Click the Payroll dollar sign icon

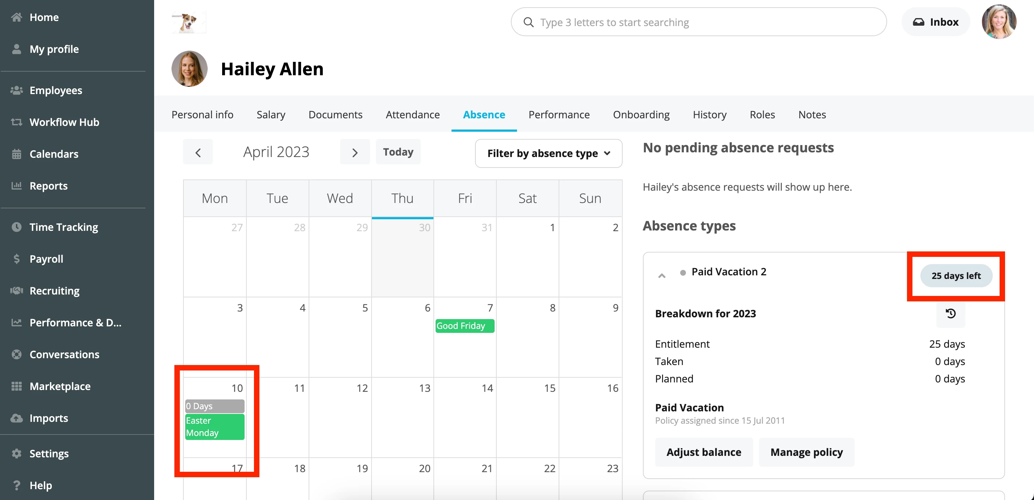(x=16, y=259)
